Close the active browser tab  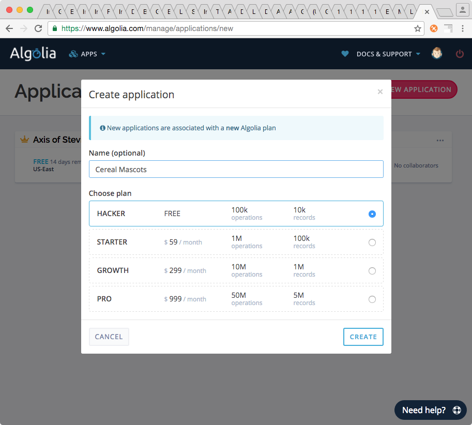point(427,12)
